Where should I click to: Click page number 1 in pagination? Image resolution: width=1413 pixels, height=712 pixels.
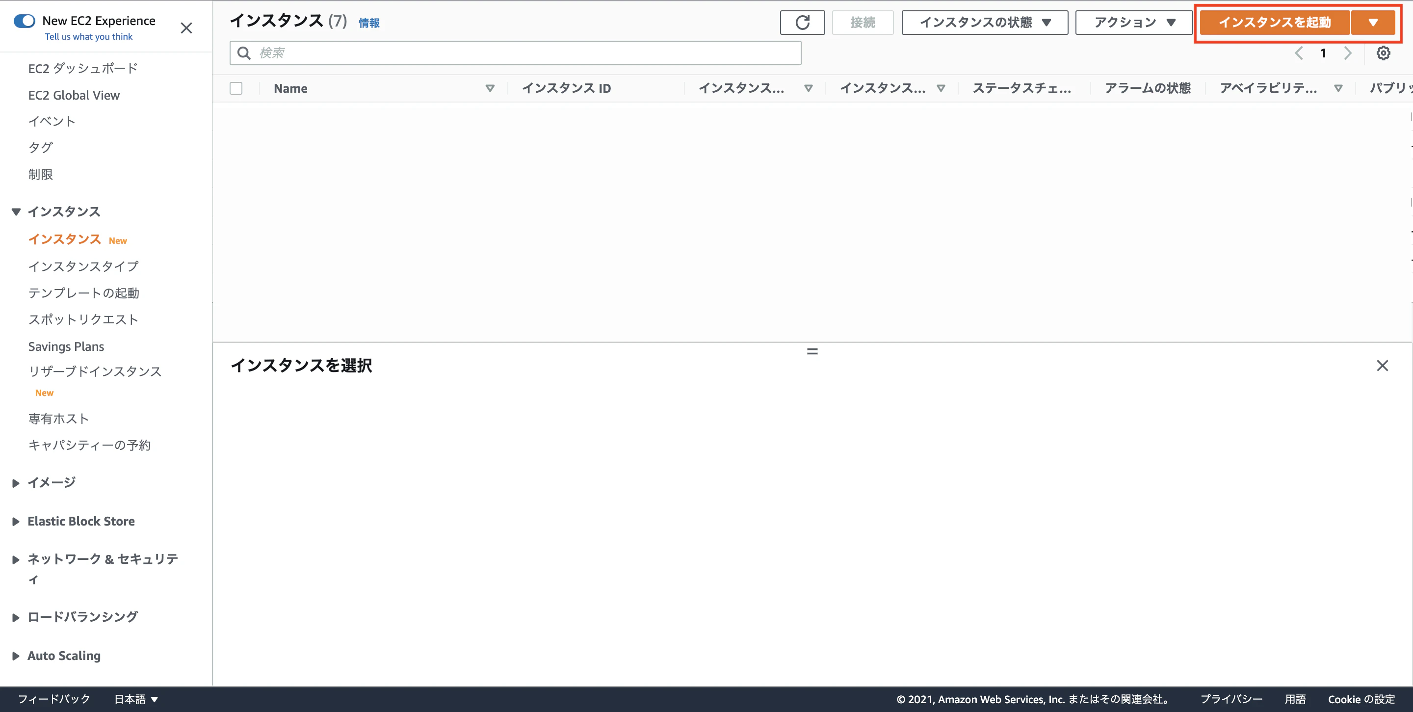pyautogui.click(x=1323, y=53)
